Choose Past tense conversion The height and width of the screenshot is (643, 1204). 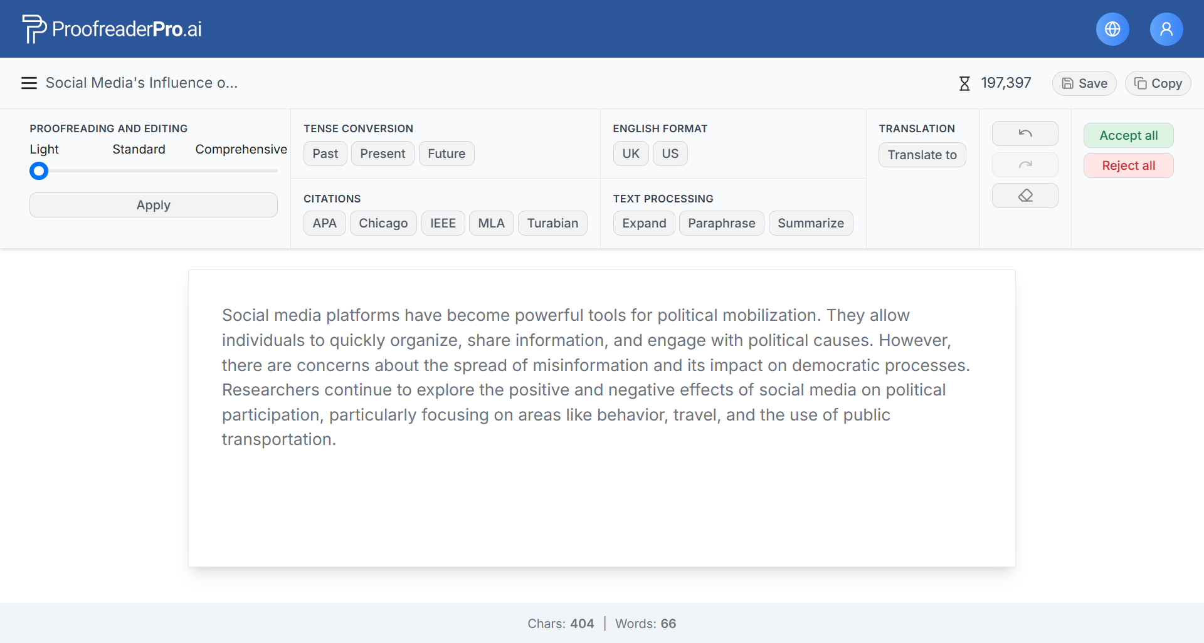click(x=325, y=154)
